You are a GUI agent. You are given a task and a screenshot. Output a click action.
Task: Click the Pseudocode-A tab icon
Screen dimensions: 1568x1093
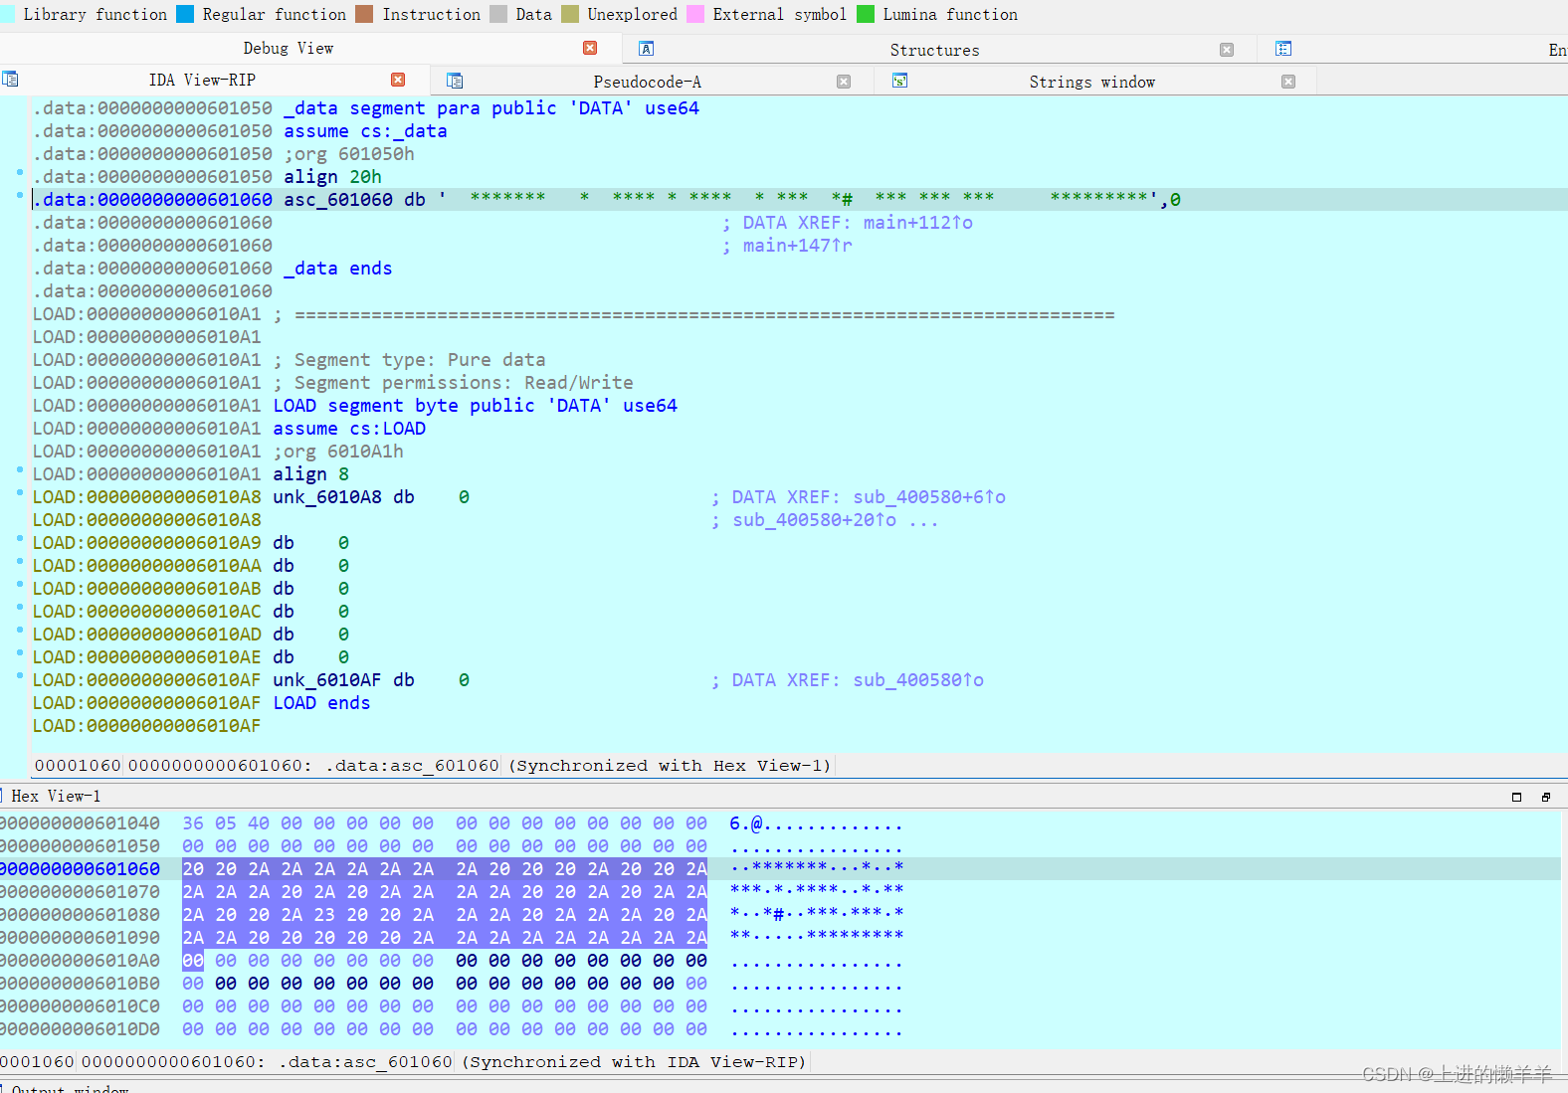pyautogui.click(x=455, y=81)
